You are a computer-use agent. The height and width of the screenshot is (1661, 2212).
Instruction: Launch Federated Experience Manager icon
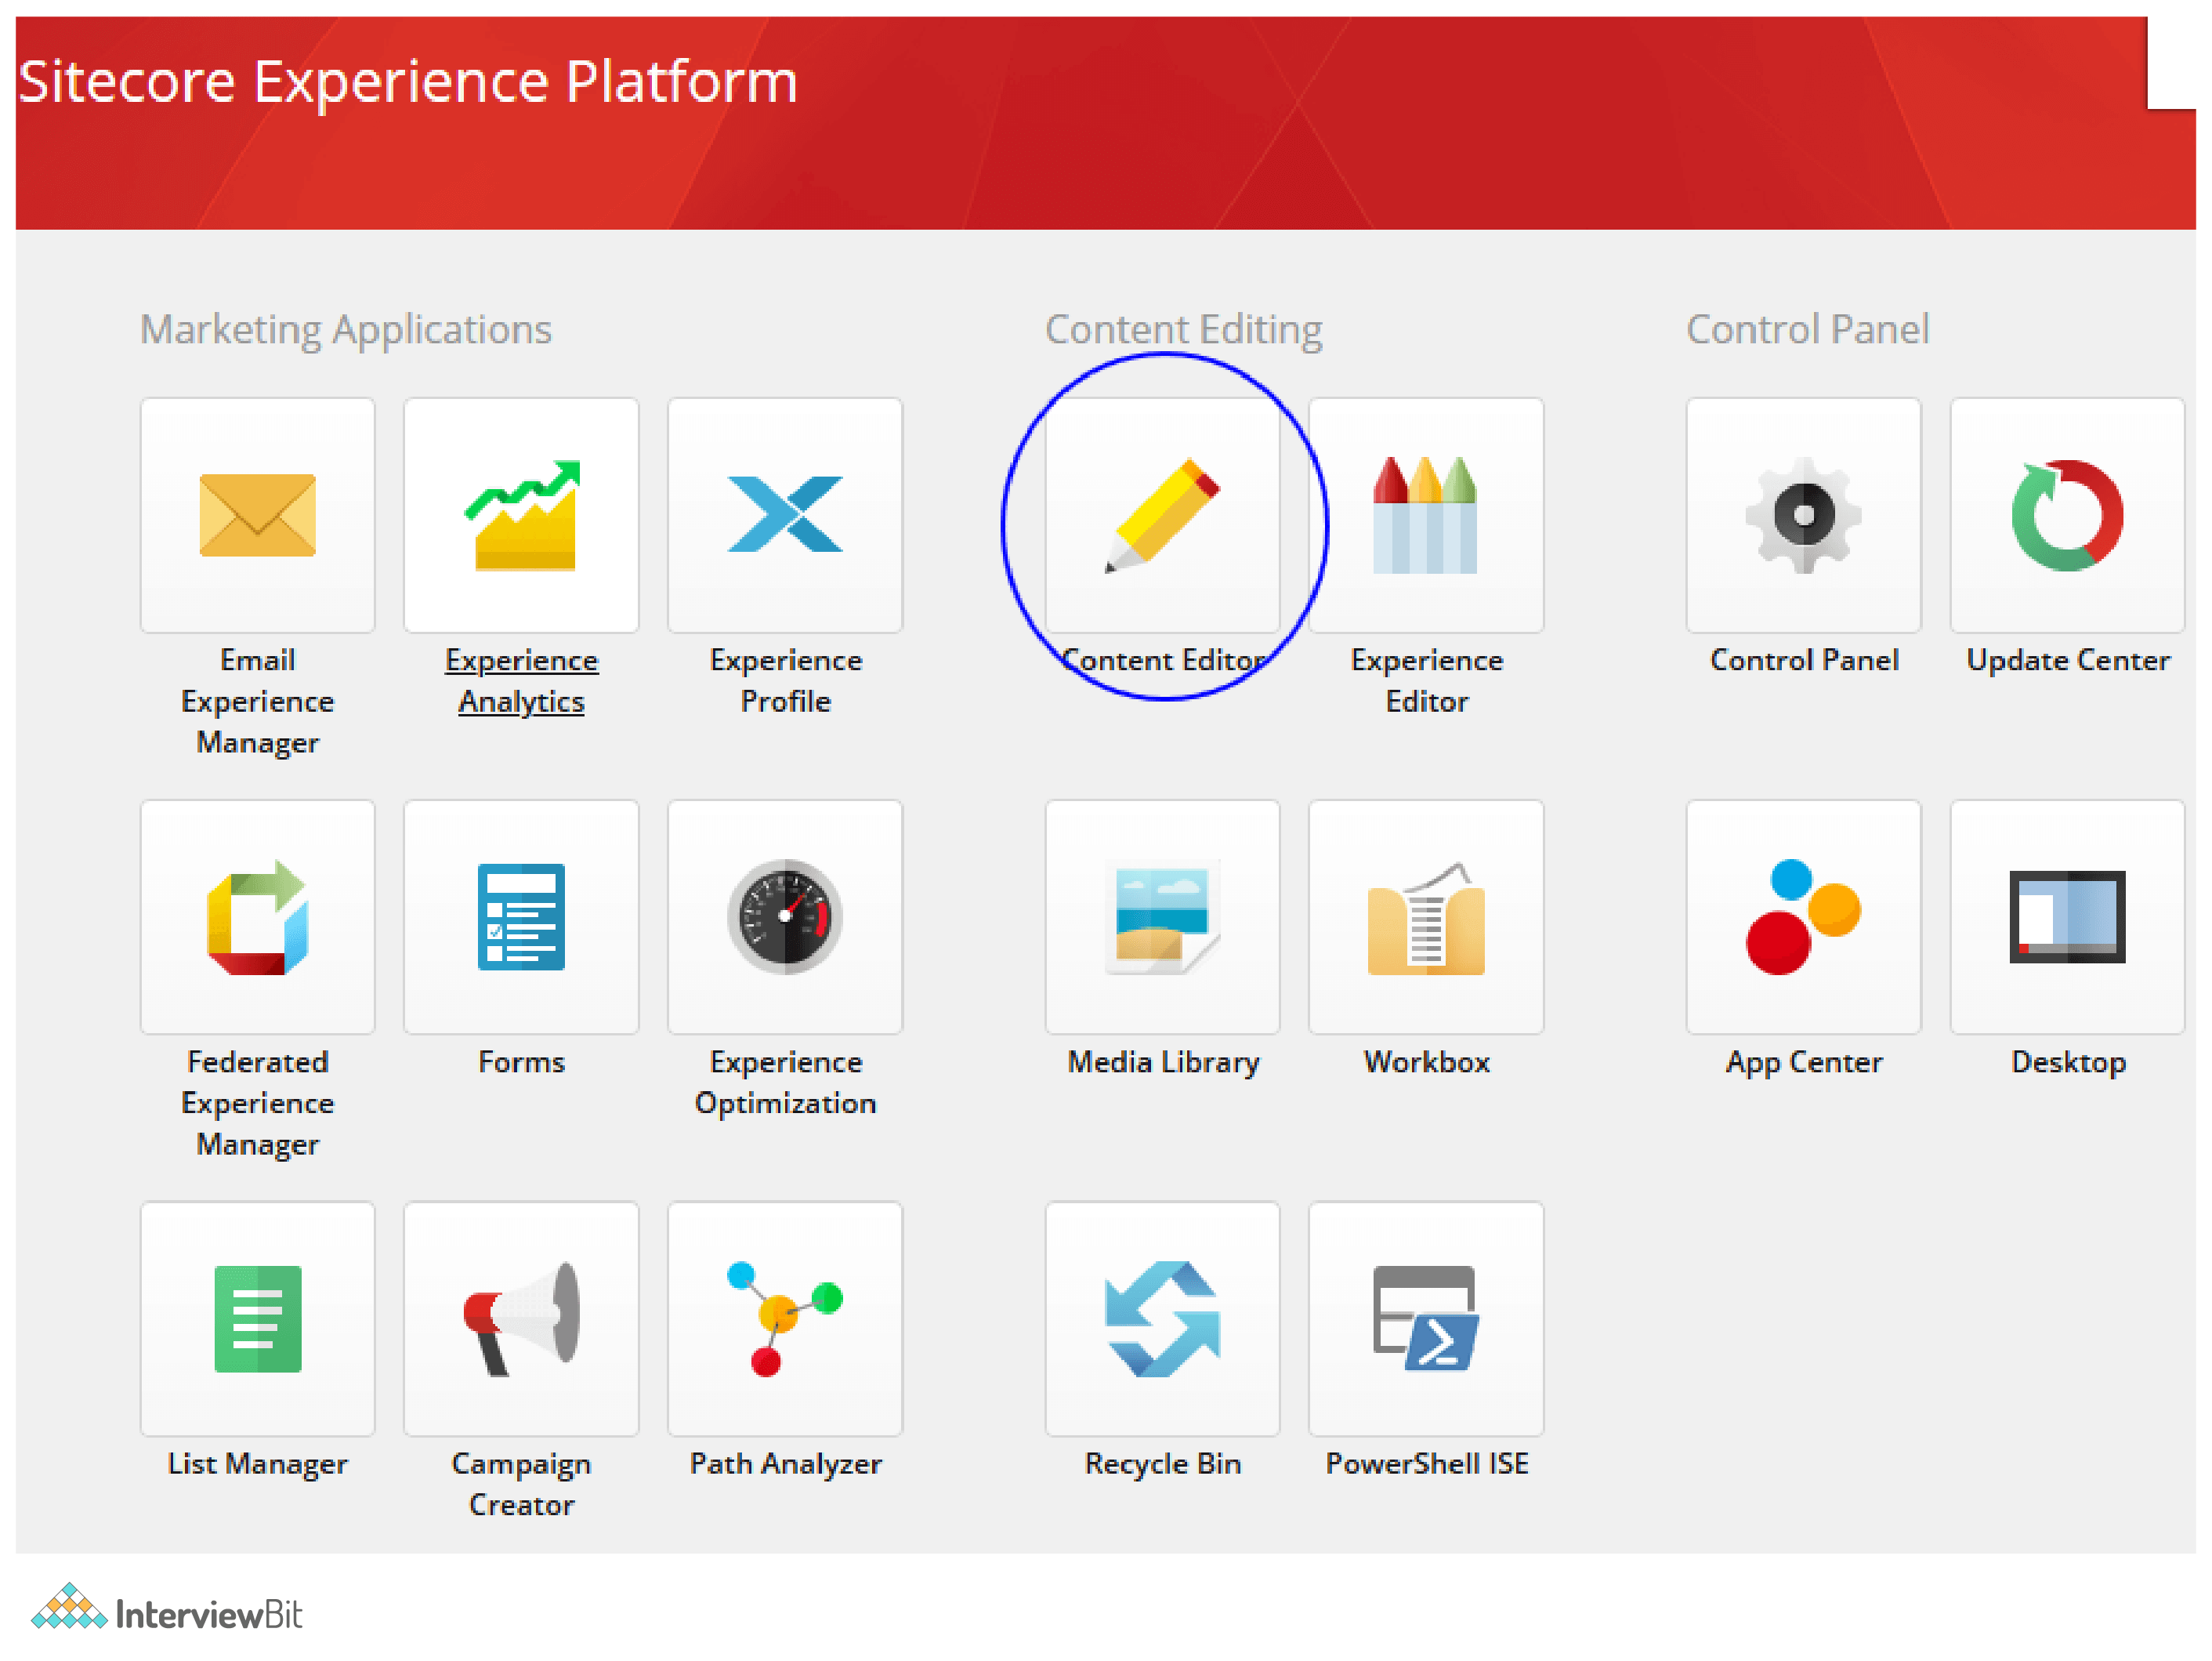[x=258, y=916]
